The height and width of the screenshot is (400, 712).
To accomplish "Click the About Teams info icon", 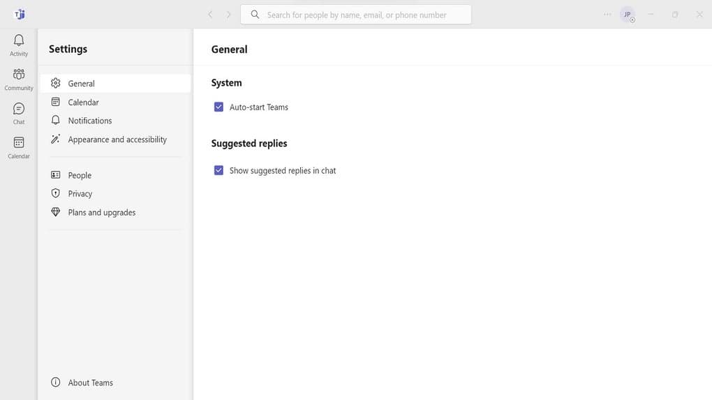I will (55, 382).
